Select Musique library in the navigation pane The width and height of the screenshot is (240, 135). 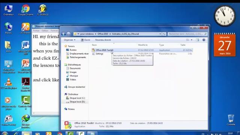(x=72, y=76)
